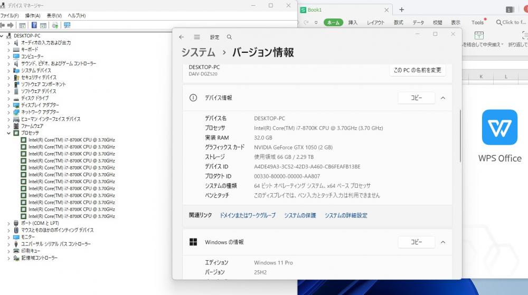
Task: Select セキュリティ デバイス in device tree
Action: pyautogui.click(x=39, y=78)
